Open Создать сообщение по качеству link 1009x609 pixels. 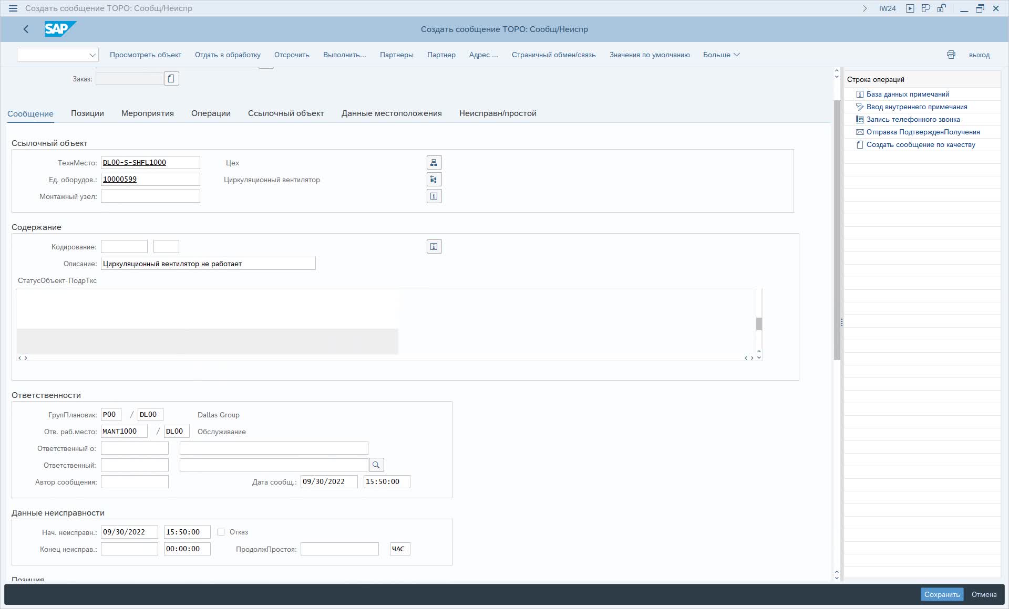tap(921, 145)
